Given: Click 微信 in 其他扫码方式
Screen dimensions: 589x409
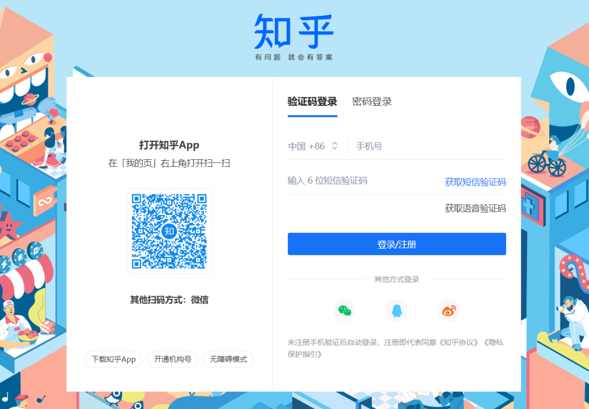Looking at the screenshot, I should pyautogui.click(x=200, y=300).
